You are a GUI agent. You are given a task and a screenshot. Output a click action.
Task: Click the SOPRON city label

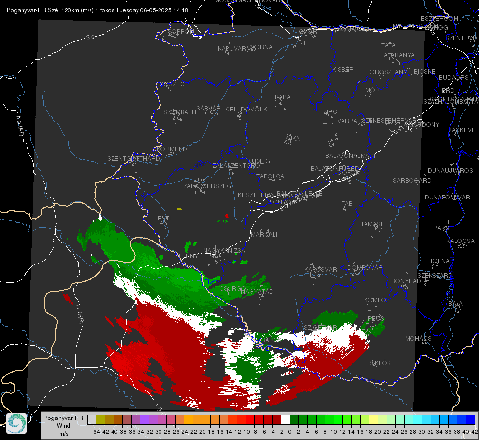pos(181,31)
